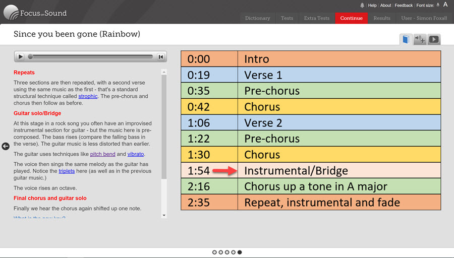Go back with left arrow circle
Viewport: 454px width, 258px height.
click(x=6, y=146)
